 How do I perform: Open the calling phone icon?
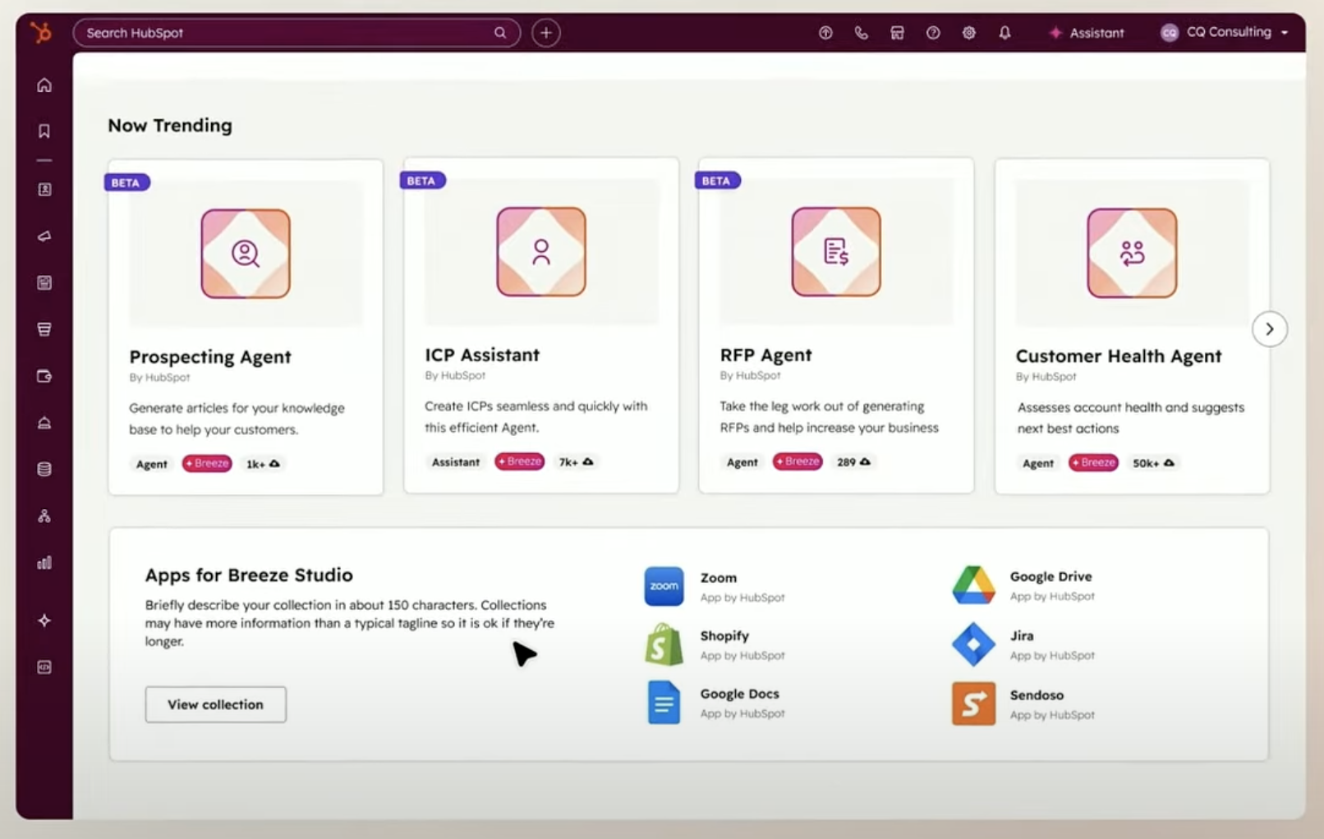(x=861, y=33)
